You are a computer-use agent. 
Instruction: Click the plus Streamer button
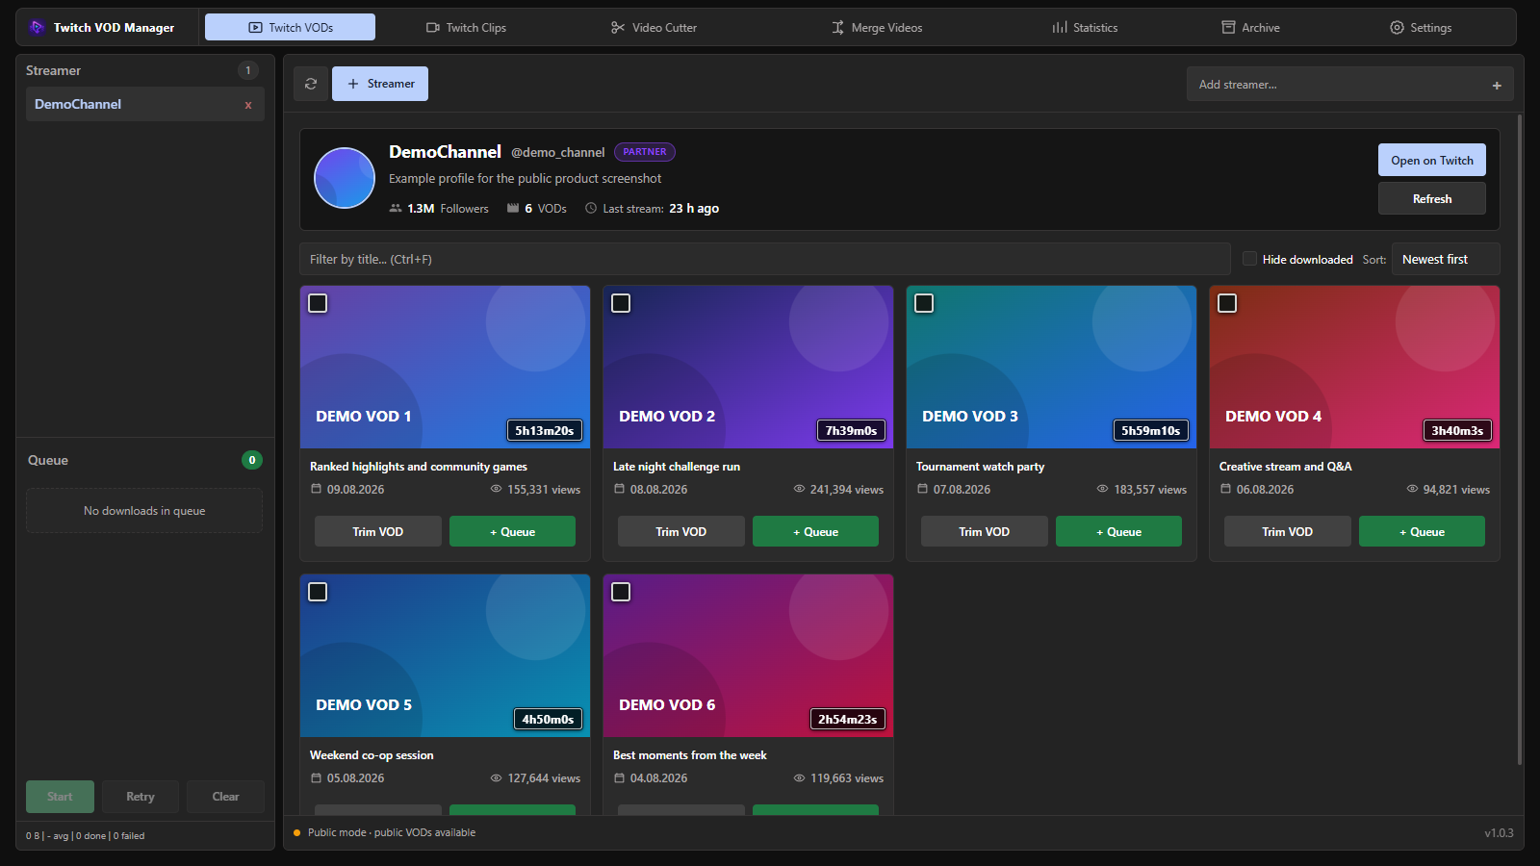click(x=380, y=84)
